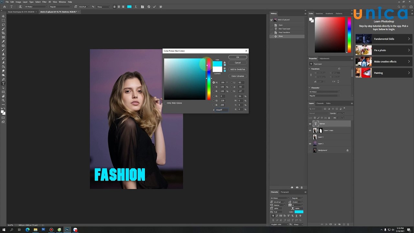The width and height of the screenshot is (414, 233).
Task: Toggle Underline style in Character panel
Action: pos(296,216)
